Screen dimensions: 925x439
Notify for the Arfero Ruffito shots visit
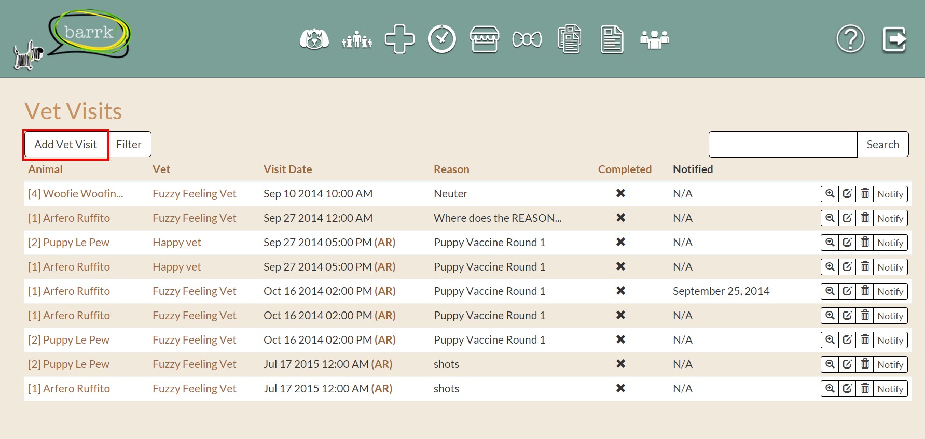click(x=890, y=389)
